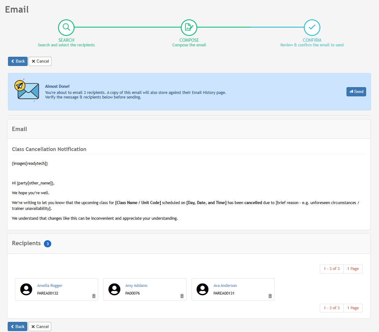The height and width of the screenshot is (332, 379).
Task: Remove Amelia Rogger with trash icon
Action: (94, 296)
